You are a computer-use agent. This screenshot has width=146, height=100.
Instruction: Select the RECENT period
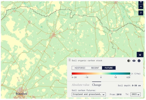(x=95, y=68)
